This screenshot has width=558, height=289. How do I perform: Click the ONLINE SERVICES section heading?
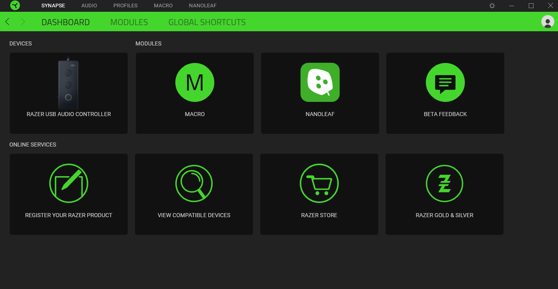[x=33, y=144]
